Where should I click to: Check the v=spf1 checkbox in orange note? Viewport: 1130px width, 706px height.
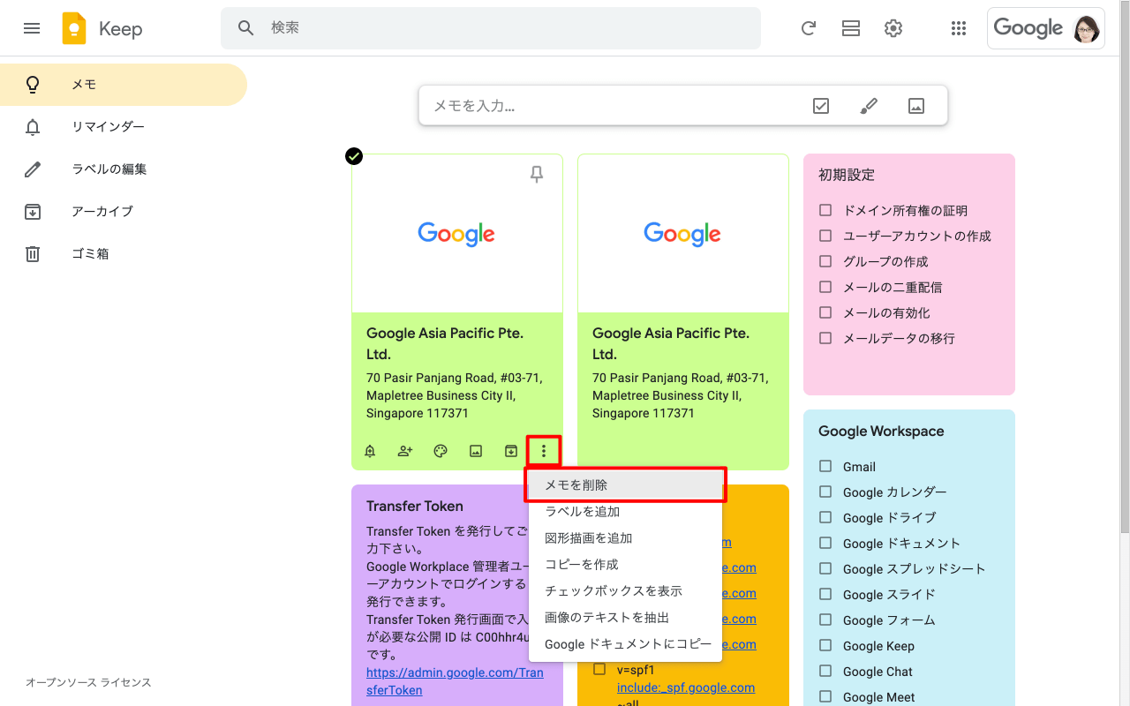[599, 669]
